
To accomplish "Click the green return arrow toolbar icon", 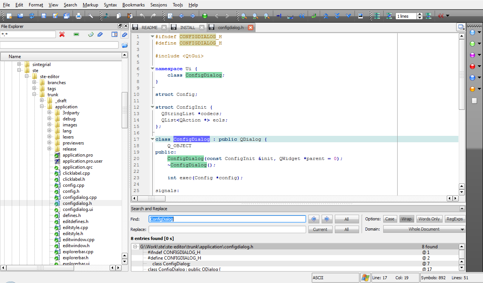I will [314, 16].
